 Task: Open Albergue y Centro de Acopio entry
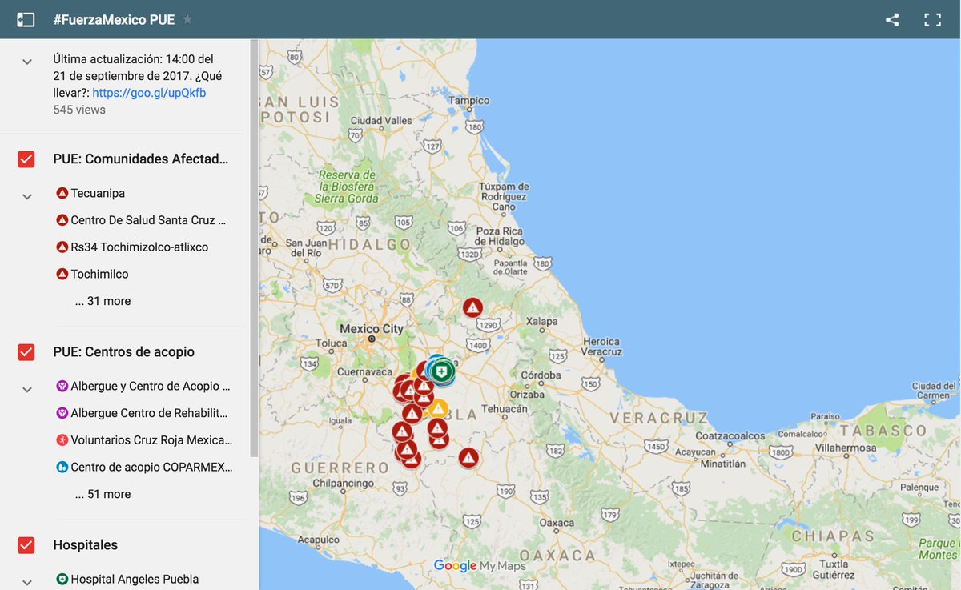(x=151, y=386)
